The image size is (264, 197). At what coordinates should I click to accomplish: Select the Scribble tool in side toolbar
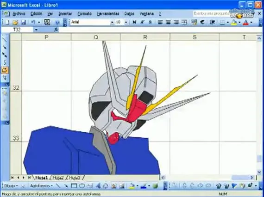point(5,78)
